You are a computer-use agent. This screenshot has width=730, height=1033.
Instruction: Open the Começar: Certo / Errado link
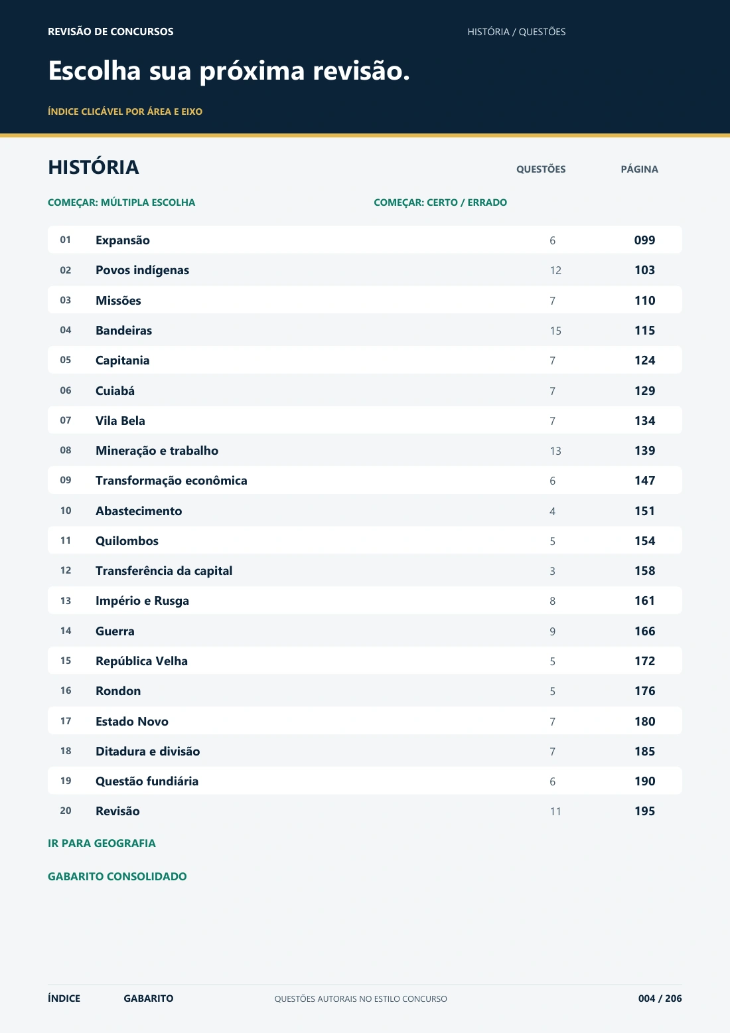pos(440,202)
